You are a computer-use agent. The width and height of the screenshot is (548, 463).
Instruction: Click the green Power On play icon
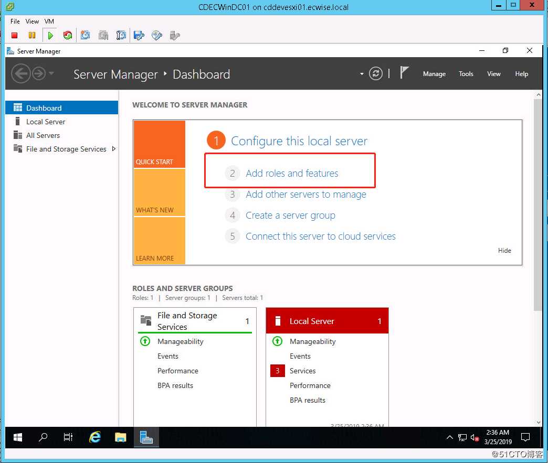click(x=50, y=35)
